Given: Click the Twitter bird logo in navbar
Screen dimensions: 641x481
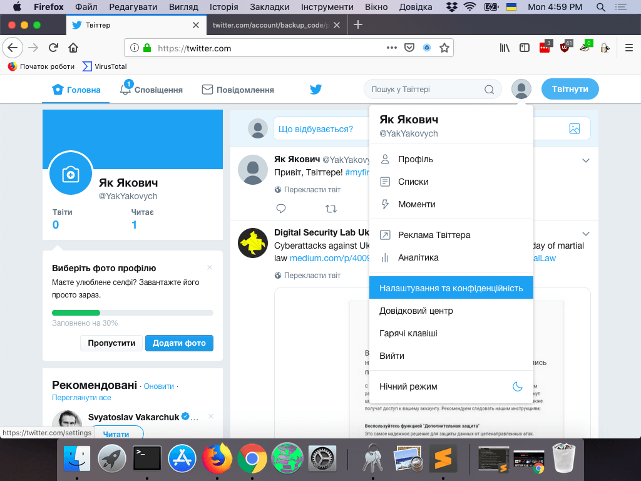Looking at the screenshot, I should point(315,90).
